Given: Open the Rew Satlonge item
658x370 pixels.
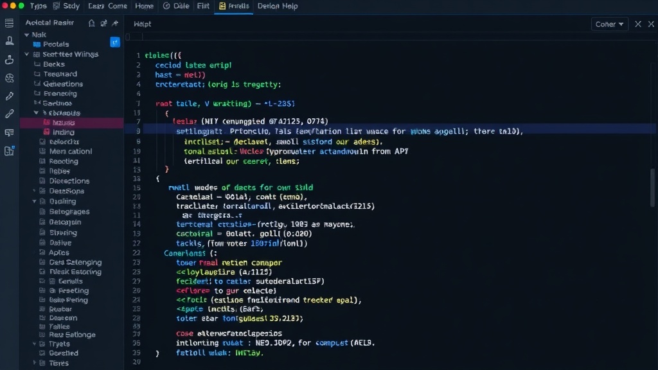Looking at the screenshot, I should [72, 335].
